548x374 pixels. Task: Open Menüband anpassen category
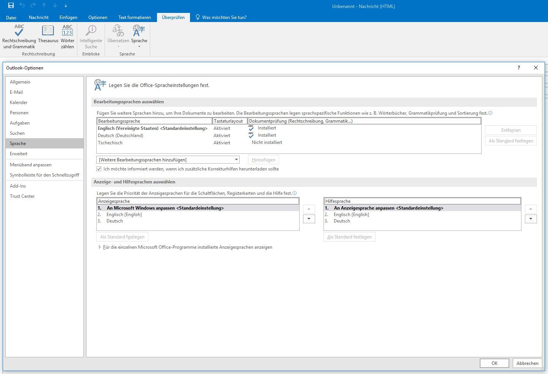pos(45,165)
